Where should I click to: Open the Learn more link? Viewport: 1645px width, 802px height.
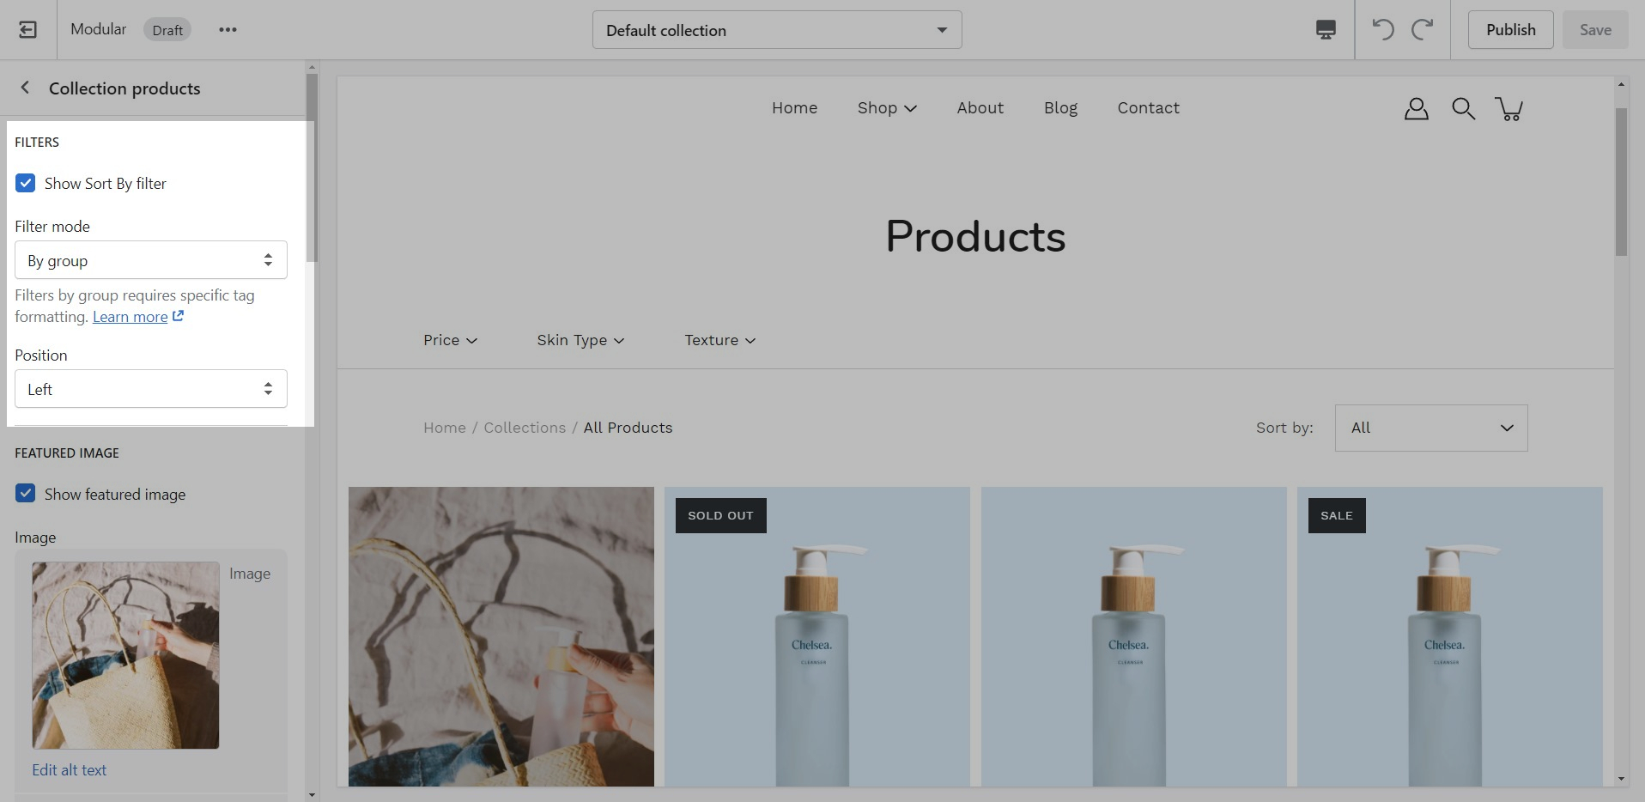130,317
